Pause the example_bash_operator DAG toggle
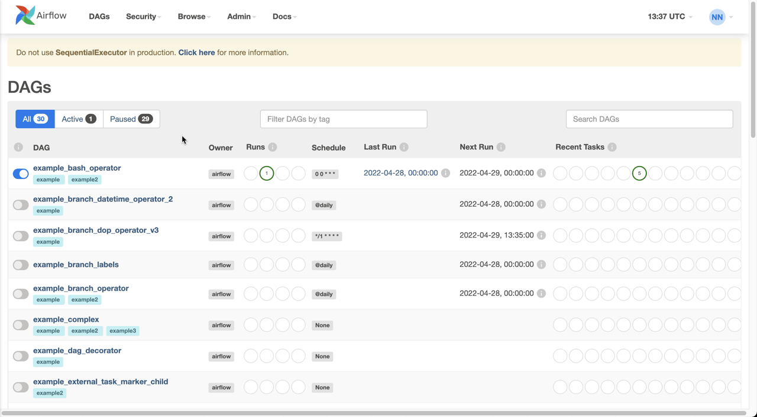 pos(21,174)
